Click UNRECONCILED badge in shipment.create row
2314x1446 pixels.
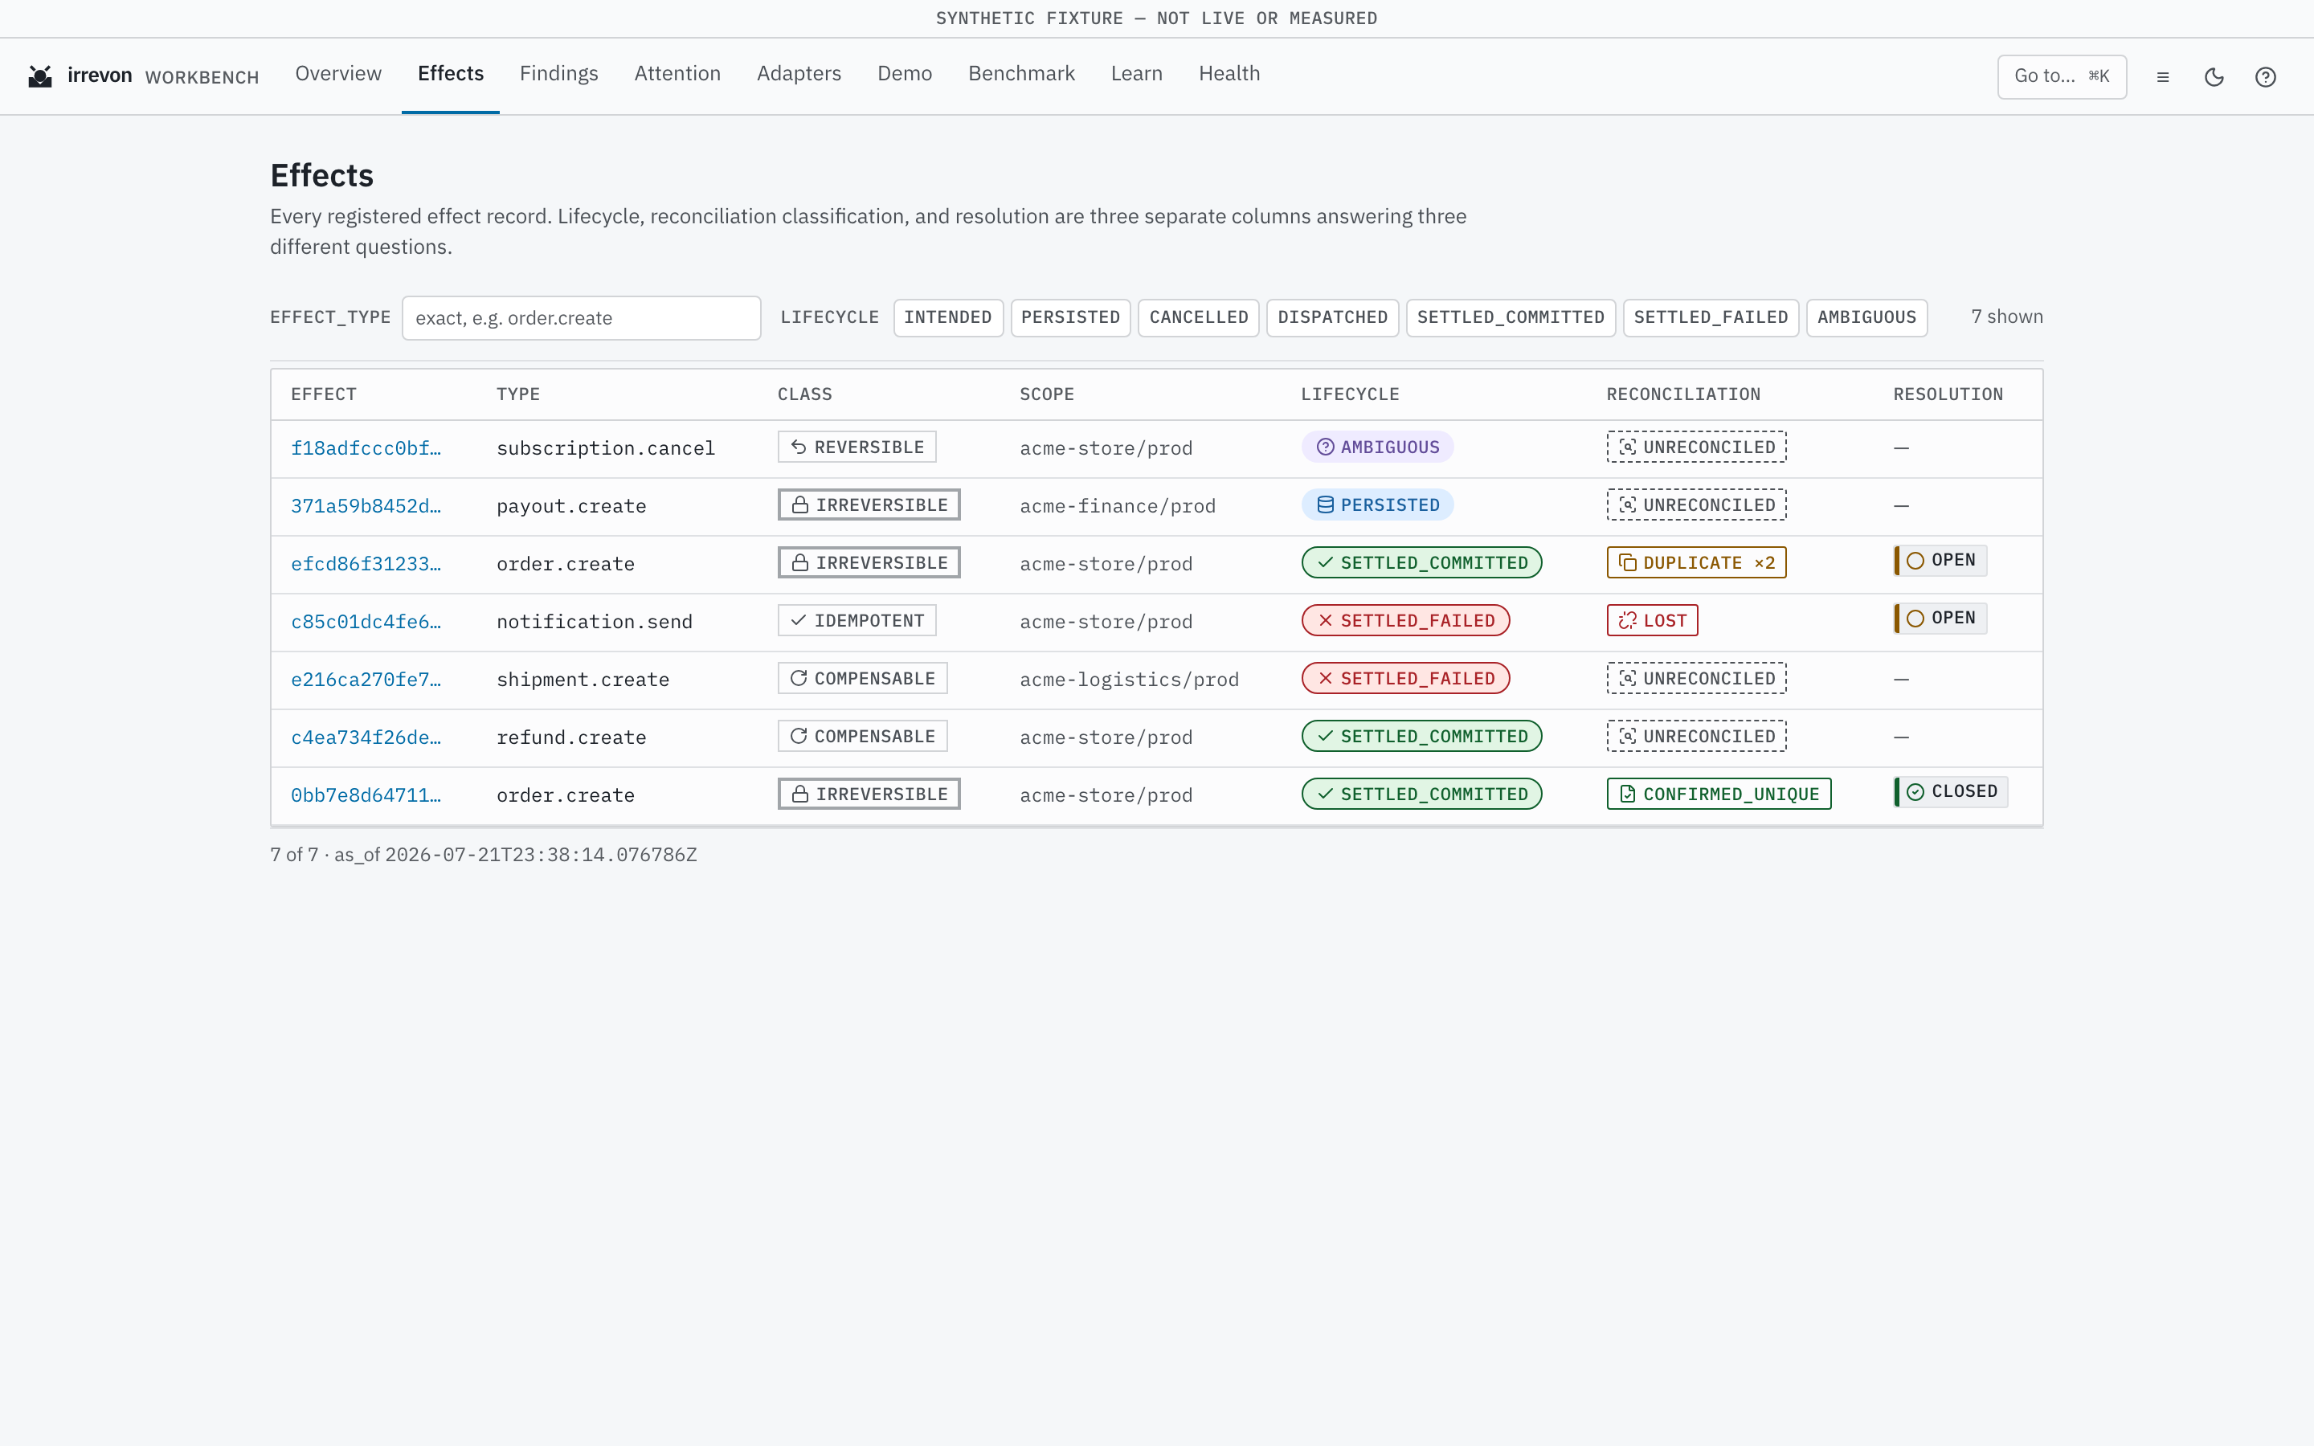pyautogui.click(x=1696, y=678)
